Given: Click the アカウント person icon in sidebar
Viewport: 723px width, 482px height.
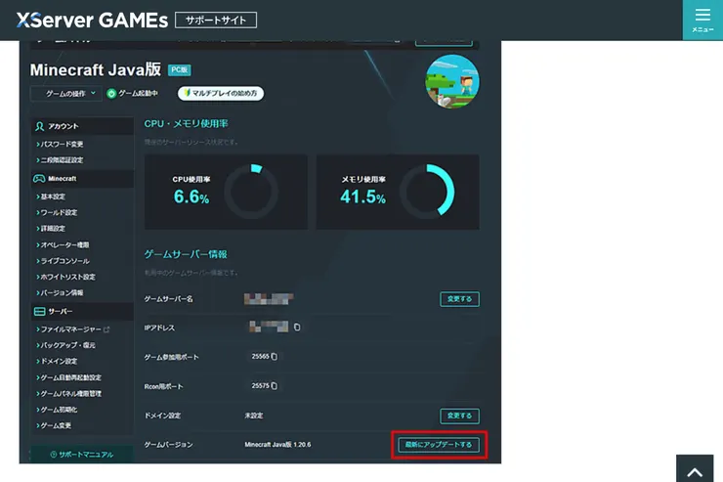Looking at the screenshot, I should pyautogui.click(x=40, y=126).
